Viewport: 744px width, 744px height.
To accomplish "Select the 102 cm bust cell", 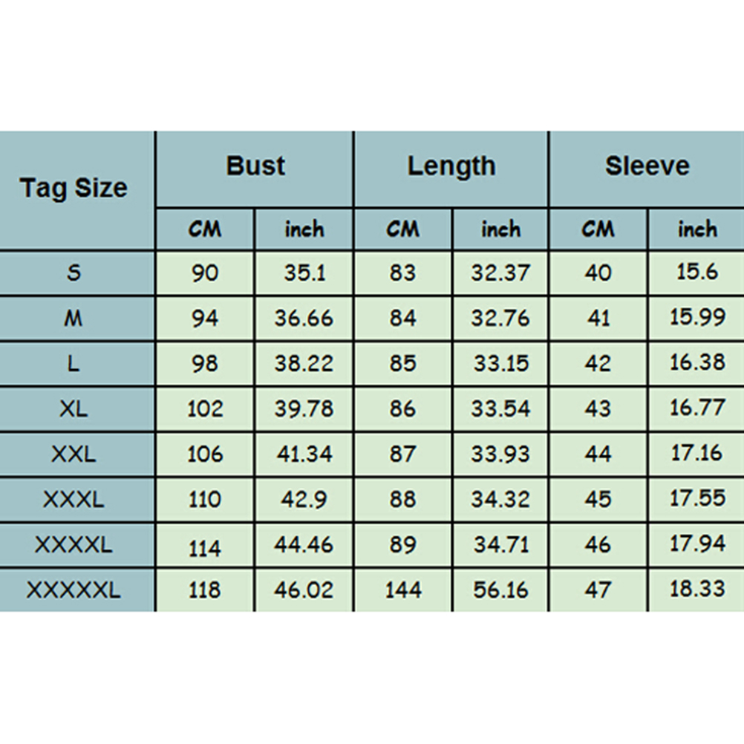I will pos(205,408).
